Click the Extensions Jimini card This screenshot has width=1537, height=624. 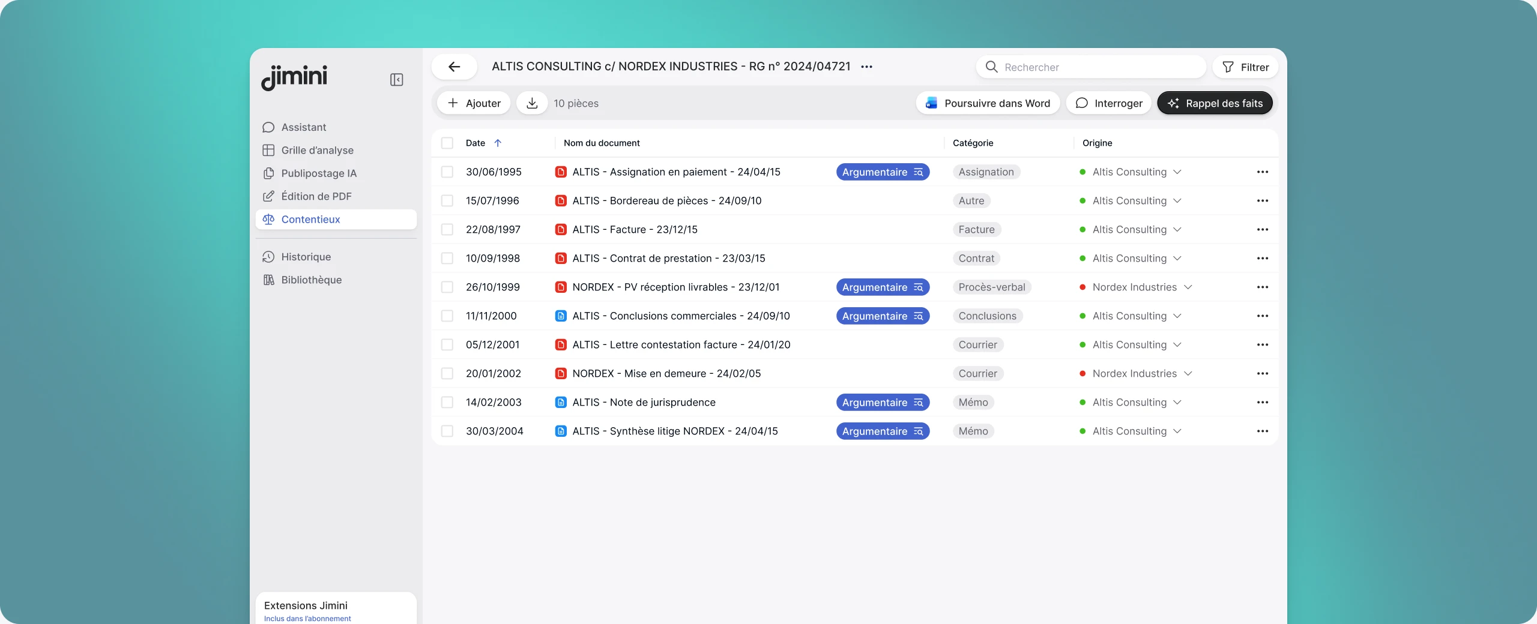pos(336,608)
